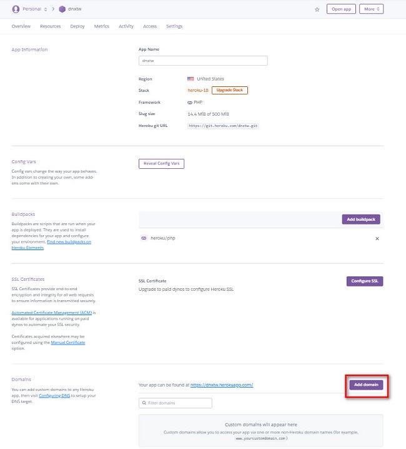Click the Add domain button

(366, 385)
